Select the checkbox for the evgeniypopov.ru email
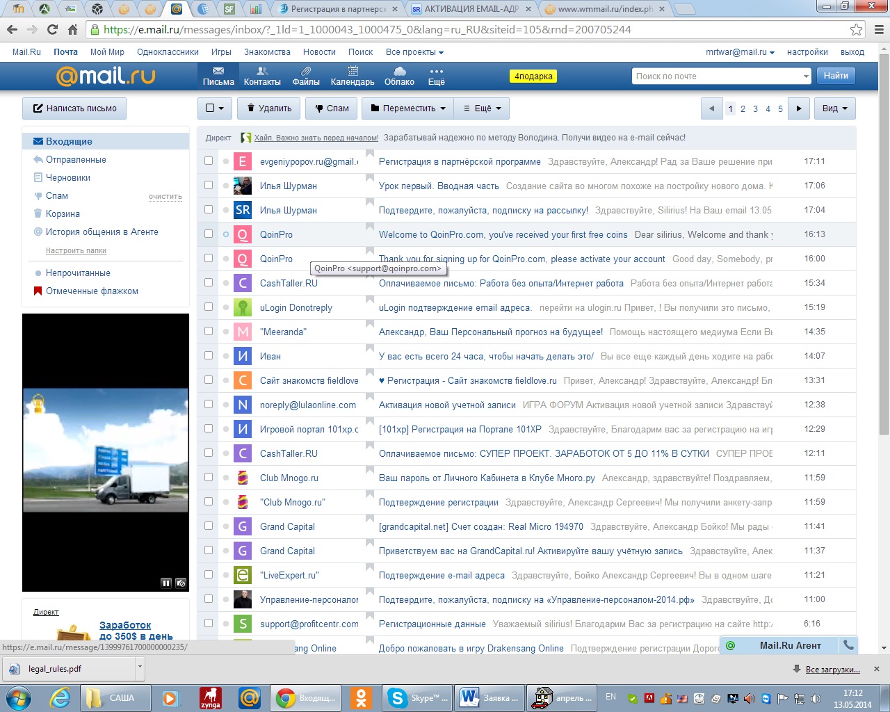Image resolution: width=890 pixels, height=712 pixels. [209, 161]
